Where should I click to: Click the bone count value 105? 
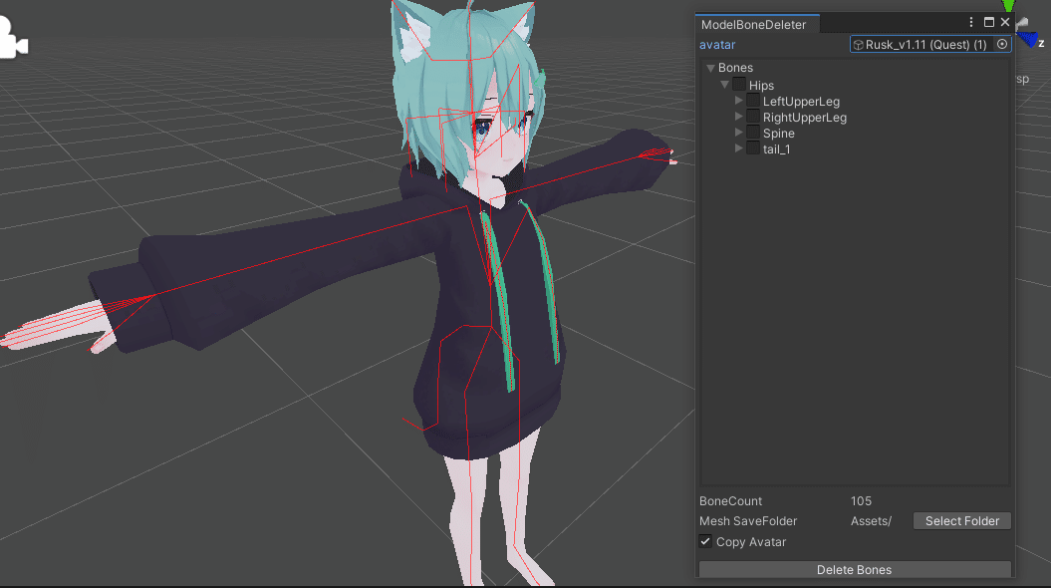tap(861, 501)
